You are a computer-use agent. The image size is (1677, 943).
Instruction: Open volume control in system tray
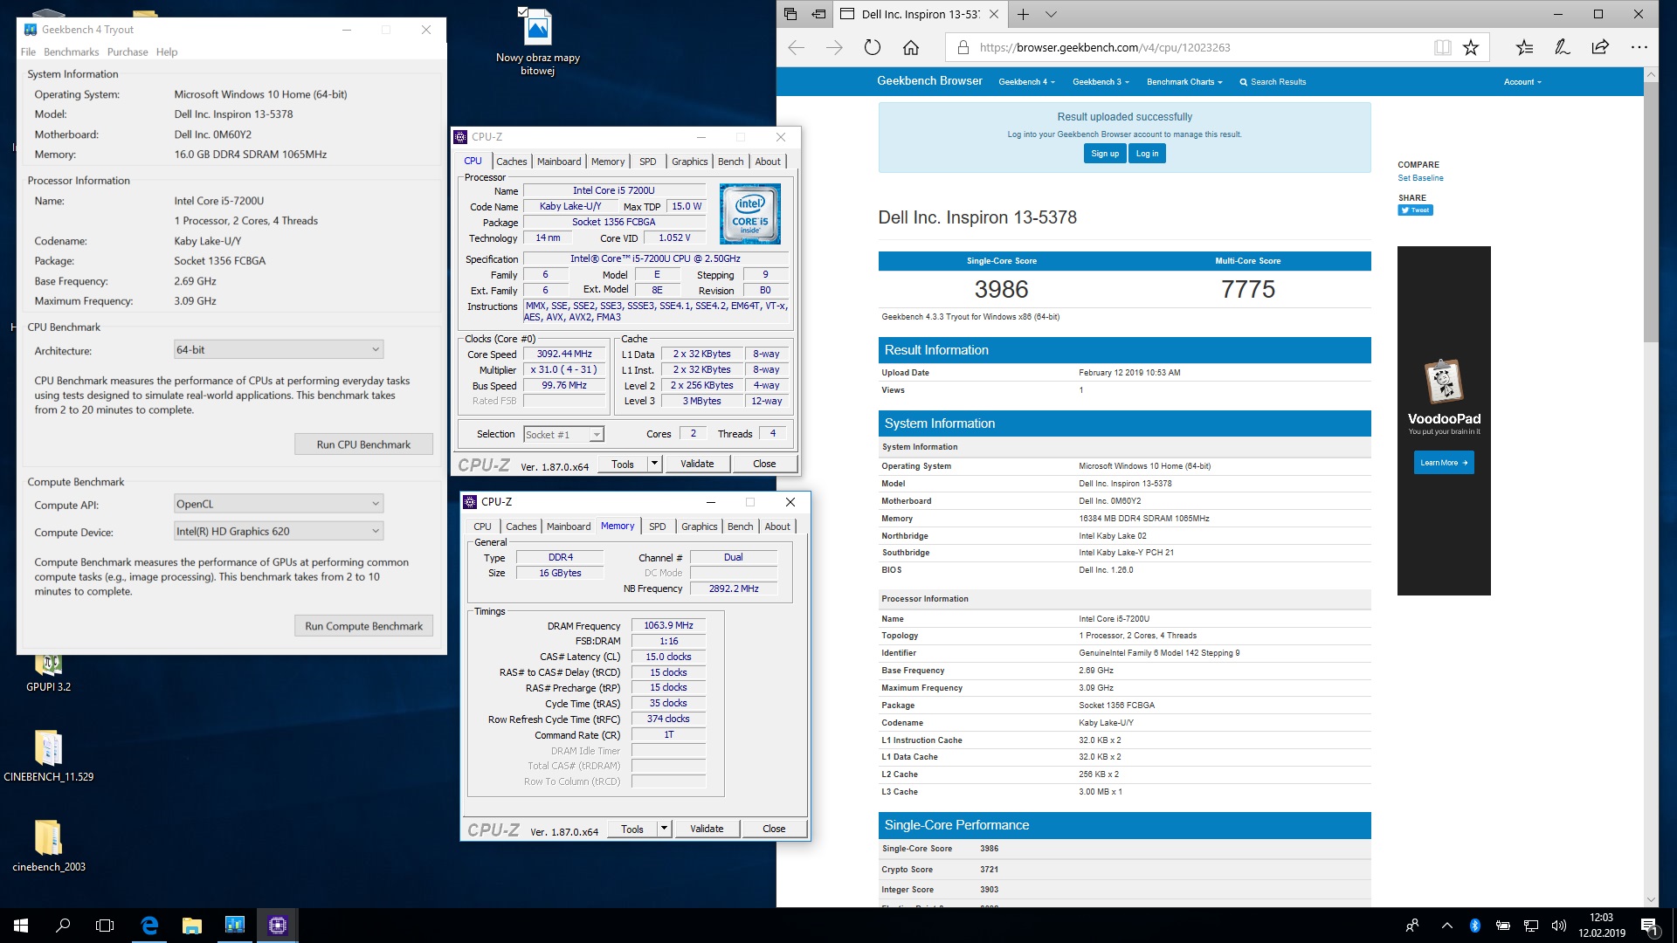coord(1559,926)
